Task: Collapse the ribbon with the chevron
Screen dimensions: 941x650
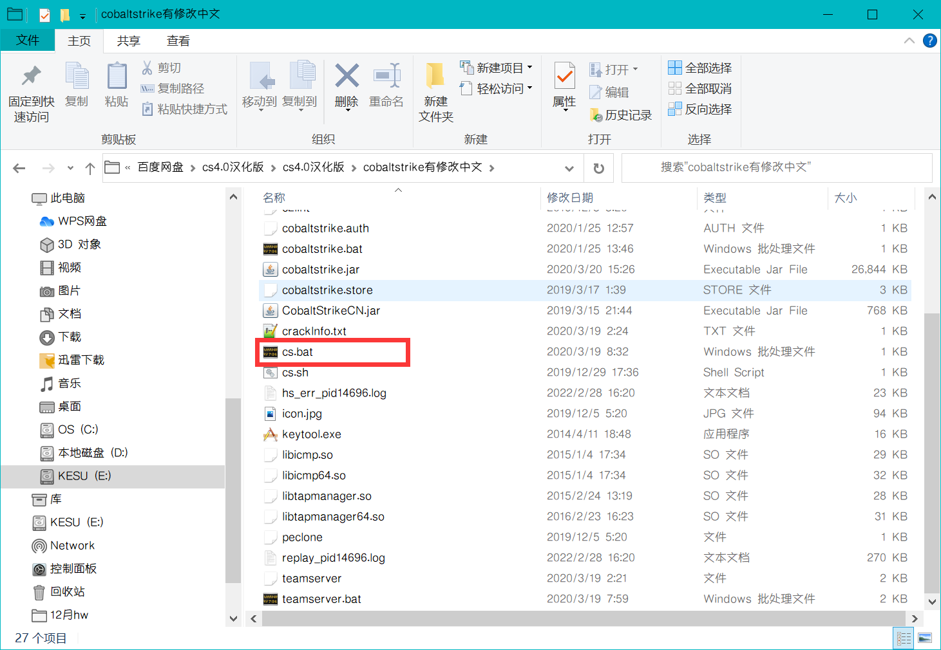Action: [x=909, y=41]
